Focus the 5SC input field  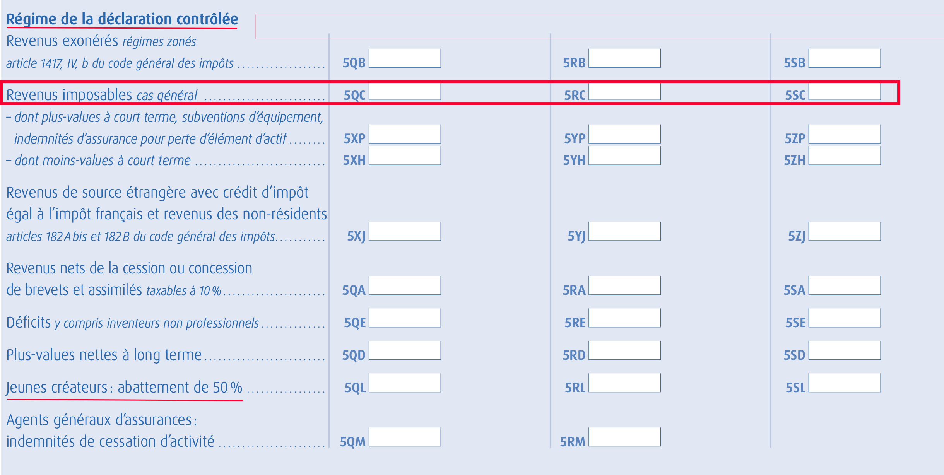click(845, 92)
